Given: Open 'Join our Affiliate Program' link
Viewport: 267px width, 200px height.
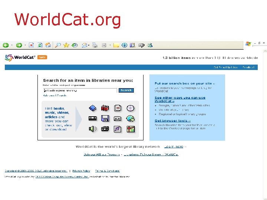Looking at the screenshot, I should (102, 154).
